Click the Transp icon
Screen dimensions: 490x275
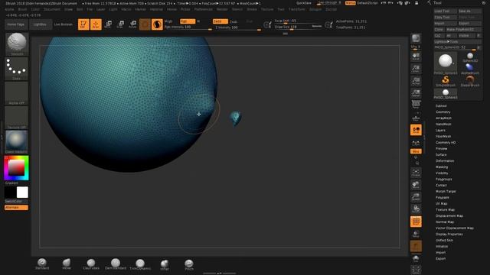point(416,234)
